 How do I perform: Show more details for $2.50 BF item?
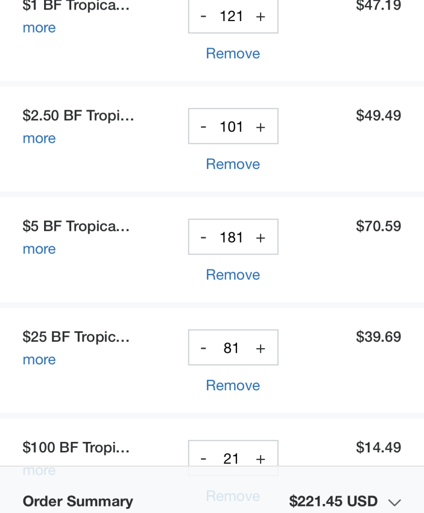[39, 139]
